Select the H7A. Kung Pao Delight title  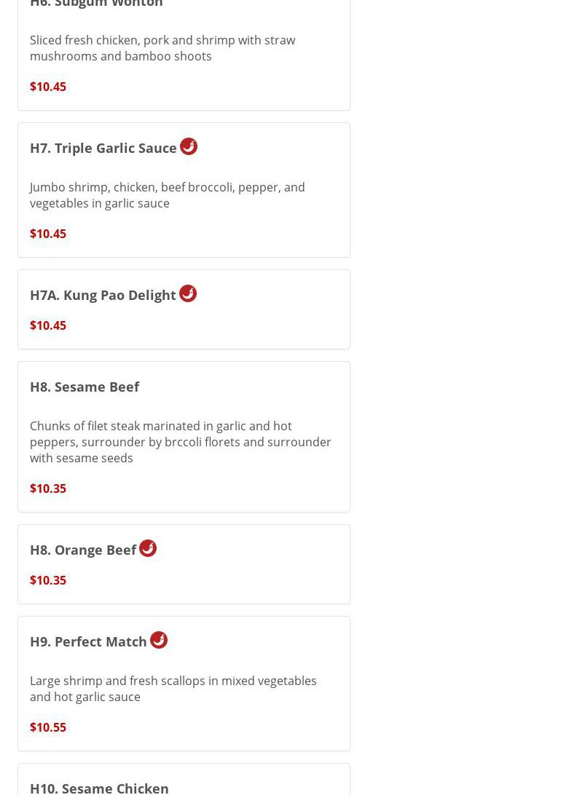[103, 295]
